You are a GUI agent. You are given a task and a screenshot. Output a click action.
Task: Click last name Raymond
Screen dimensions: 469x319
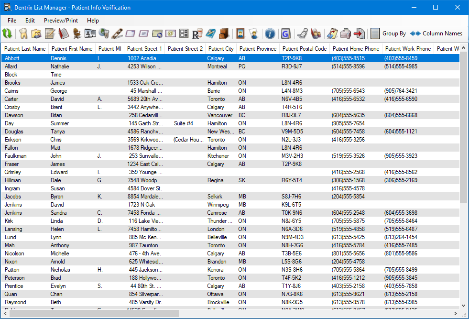[x=15, y=302]
